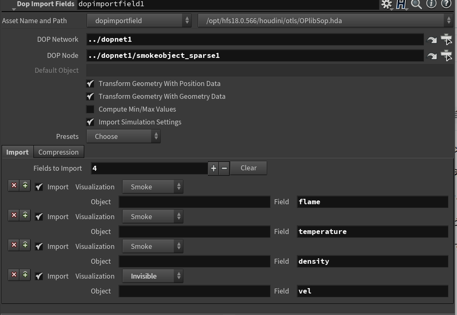This screenshot has width=457, height=315.
Task: Remove the density field entry with X
Action: 14,245
